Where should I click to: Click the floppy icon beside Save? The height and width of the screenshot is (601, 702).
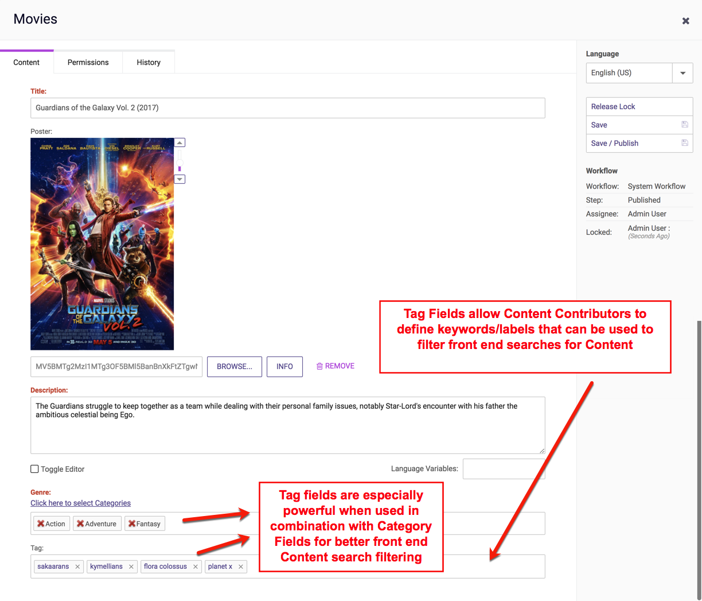685,125
